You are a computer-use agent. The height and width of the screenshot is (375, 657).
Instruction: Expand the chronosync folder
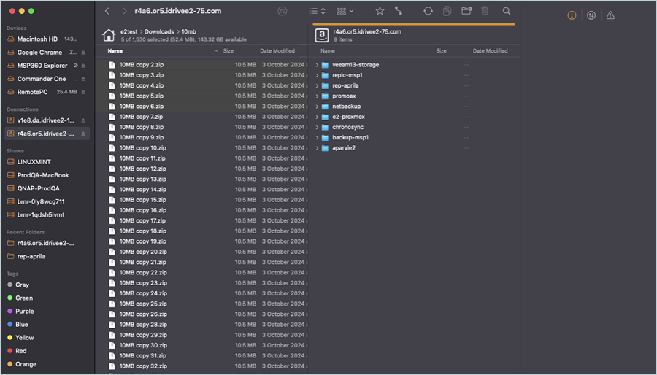pyautogui.click(x=317, y=128)
